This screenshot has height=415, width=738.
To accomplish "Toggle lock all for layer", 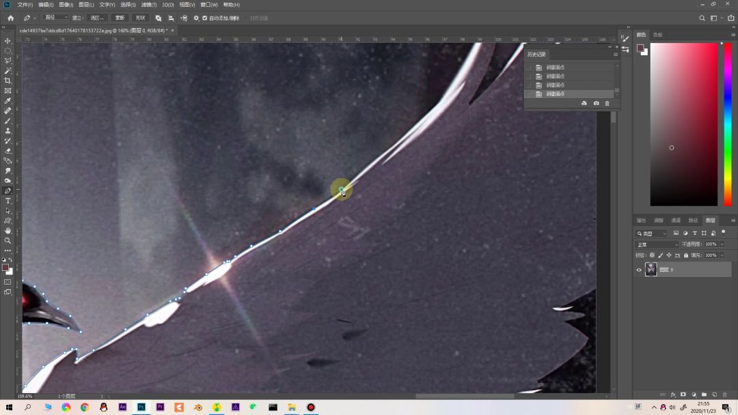I will [x=686, y=255].
